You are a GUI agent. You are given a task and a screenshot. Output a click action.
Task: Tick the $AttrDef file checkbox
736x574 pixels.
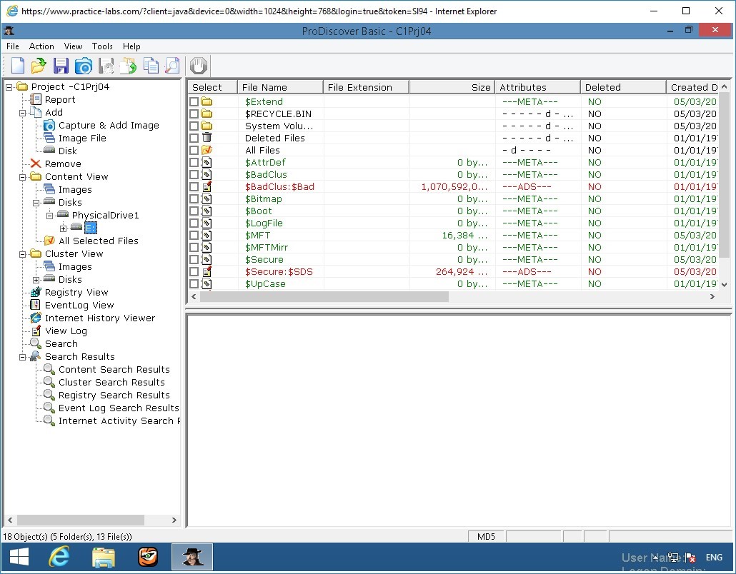point(194,162)
